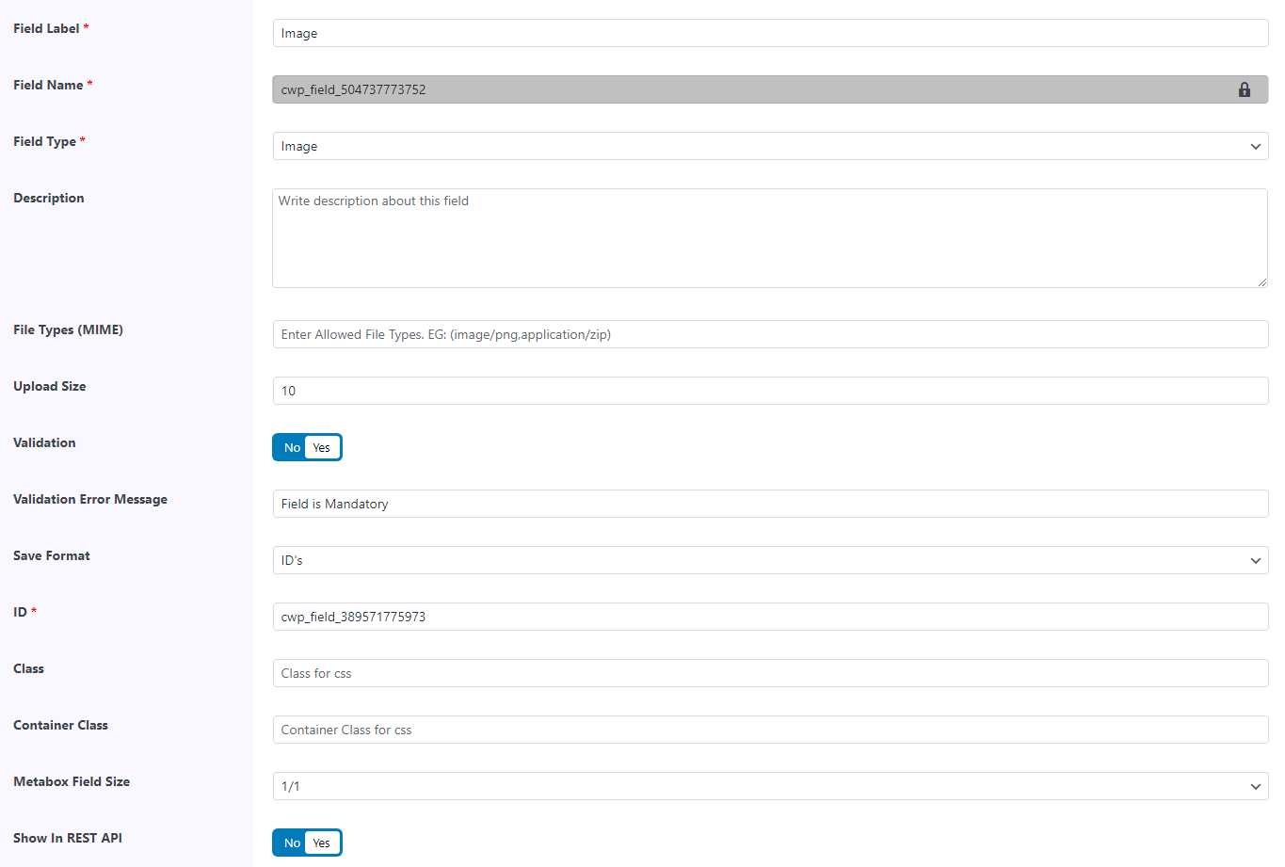Click the "Container Class" label text
Image resolution: width=1285 pixels, height=867 pixels.
pyautogui.click(x=60, y=725)
